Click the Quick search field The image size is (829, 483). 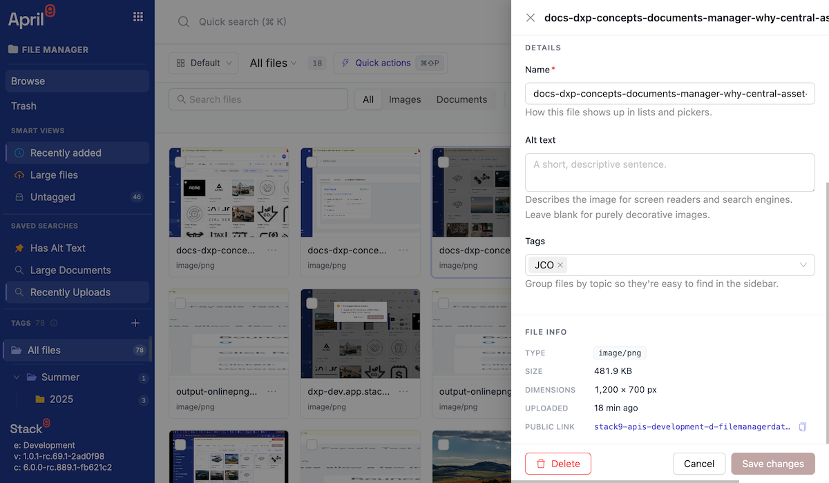coord(242,22)
